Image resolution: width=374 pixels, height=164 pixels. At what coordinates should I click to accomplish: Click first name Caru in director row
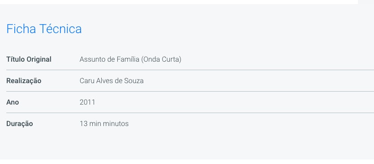coord(87,81)
